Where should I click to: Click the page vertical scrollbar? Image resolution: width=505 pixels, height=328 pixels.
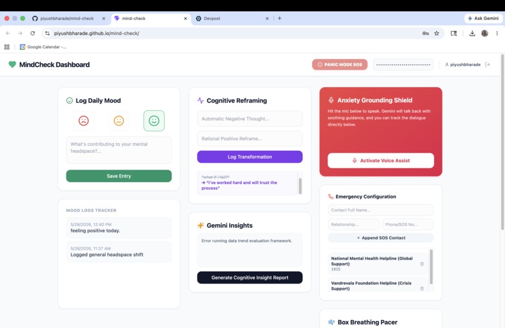pyautogui.click(x=502, y=141)
